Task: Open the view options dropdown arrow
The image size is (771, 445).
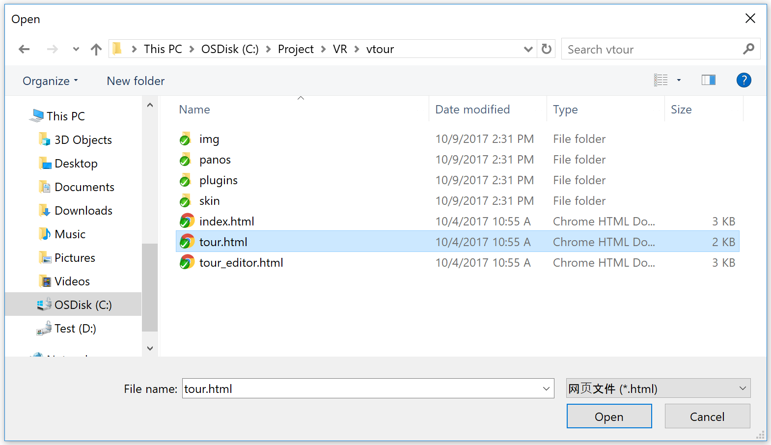Action: pos(679,80)
